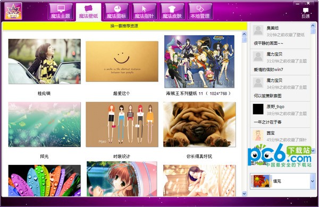The width and height of the screenshot is (319, 207).
Task: Select the 魔法壁纸 wallpaper tab
Action: point(88,12)
